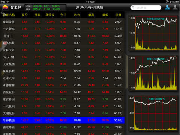
Task: Open the 上证/深证 index ticker box
Action: 46,7
